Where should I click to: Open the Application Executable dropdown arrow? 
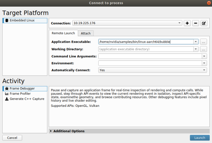click(196, 42)
